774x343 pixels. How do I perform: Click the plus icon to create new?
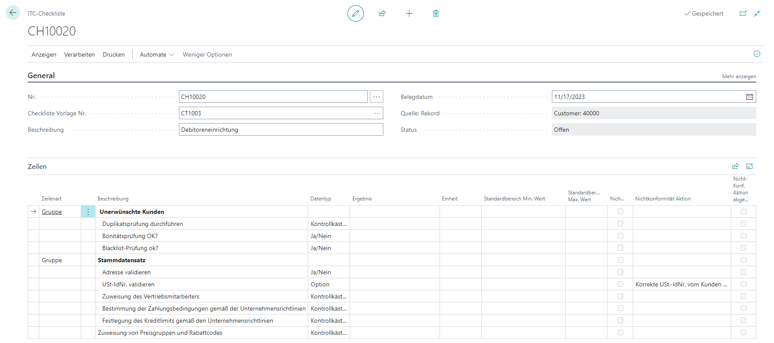tap(409, 13)
